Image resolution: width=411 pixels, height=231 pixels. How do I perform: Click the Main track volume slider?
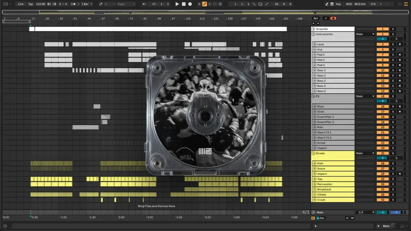pos(382,212)
